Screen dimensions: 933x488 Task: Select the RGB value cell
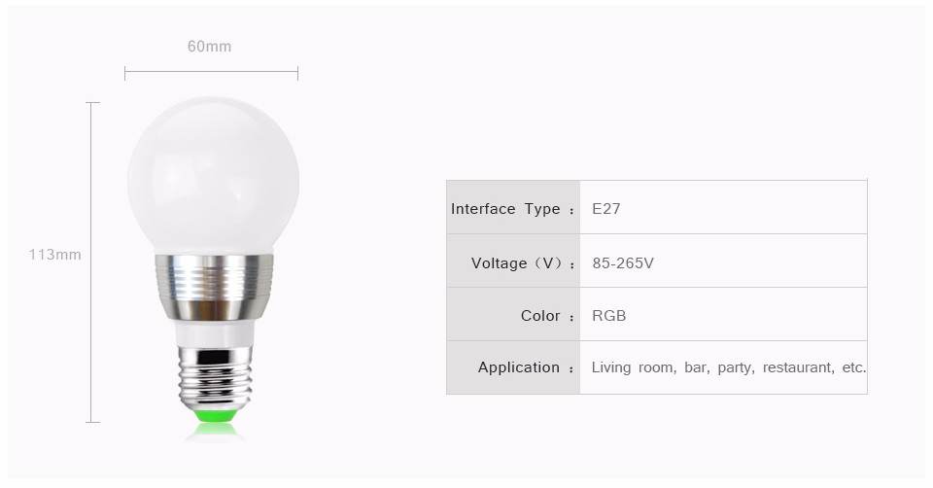point(723,314)
